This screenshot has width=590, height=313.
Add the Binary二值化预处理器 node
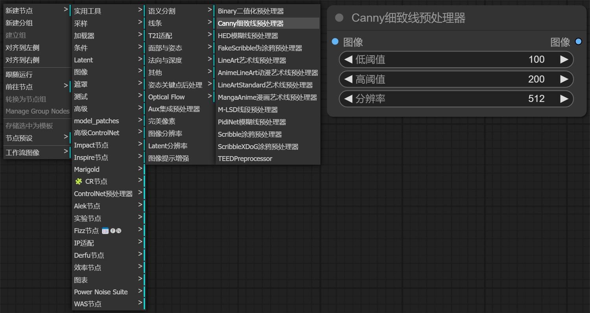click(268, 11)
